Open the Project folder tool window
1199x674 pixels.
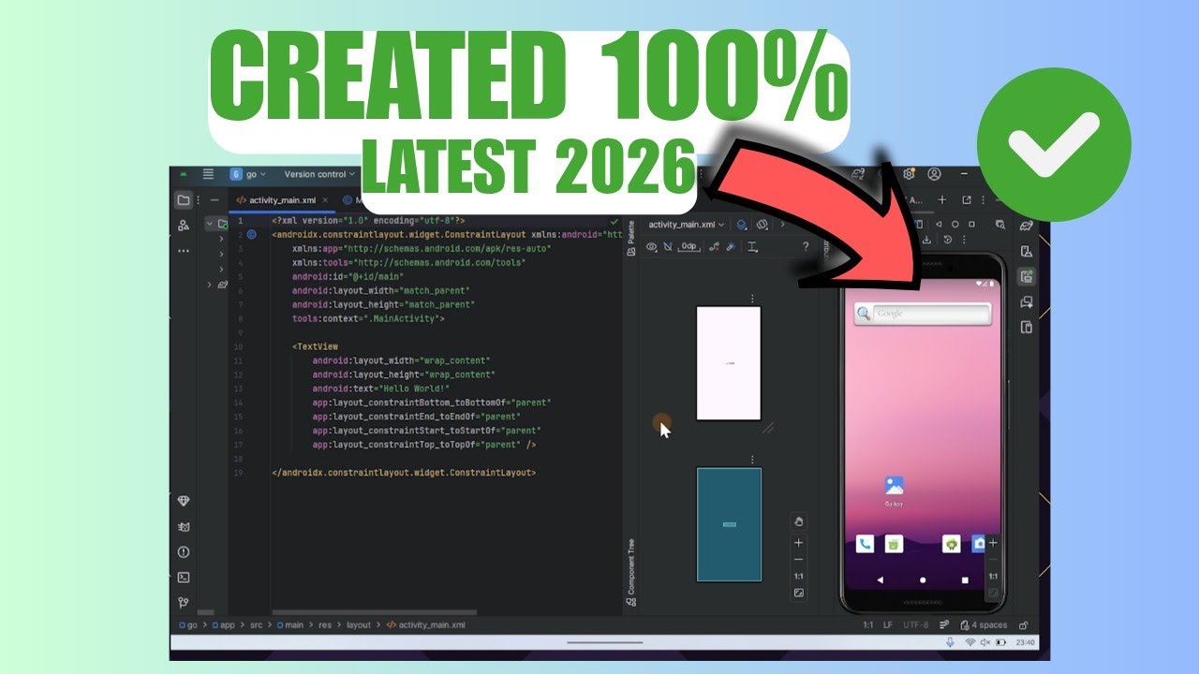click(x=184, y=199)
